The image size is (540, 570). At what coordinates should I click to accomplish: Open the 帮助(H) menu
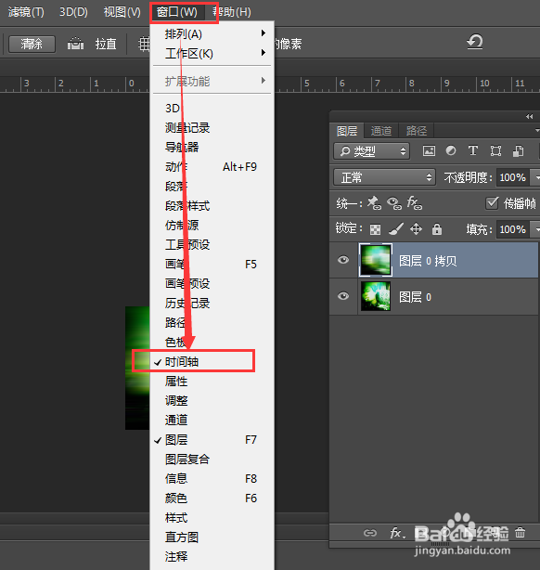click(232, 12)
